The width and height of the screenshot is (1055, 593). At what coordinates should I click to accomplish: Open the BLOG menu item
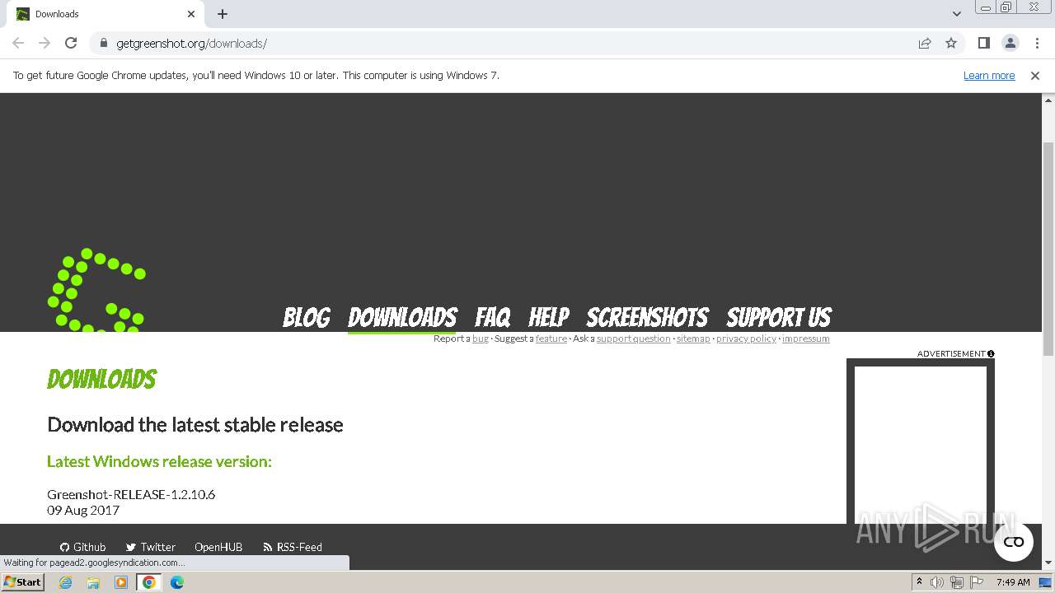(x=307, y=317)
